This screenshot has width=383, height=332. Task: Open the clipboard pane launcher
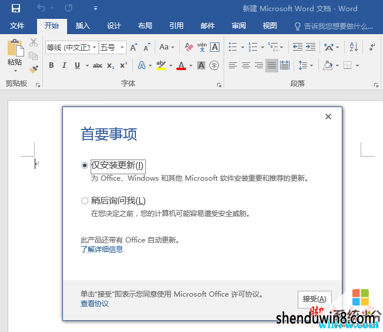tap(38, 85)
